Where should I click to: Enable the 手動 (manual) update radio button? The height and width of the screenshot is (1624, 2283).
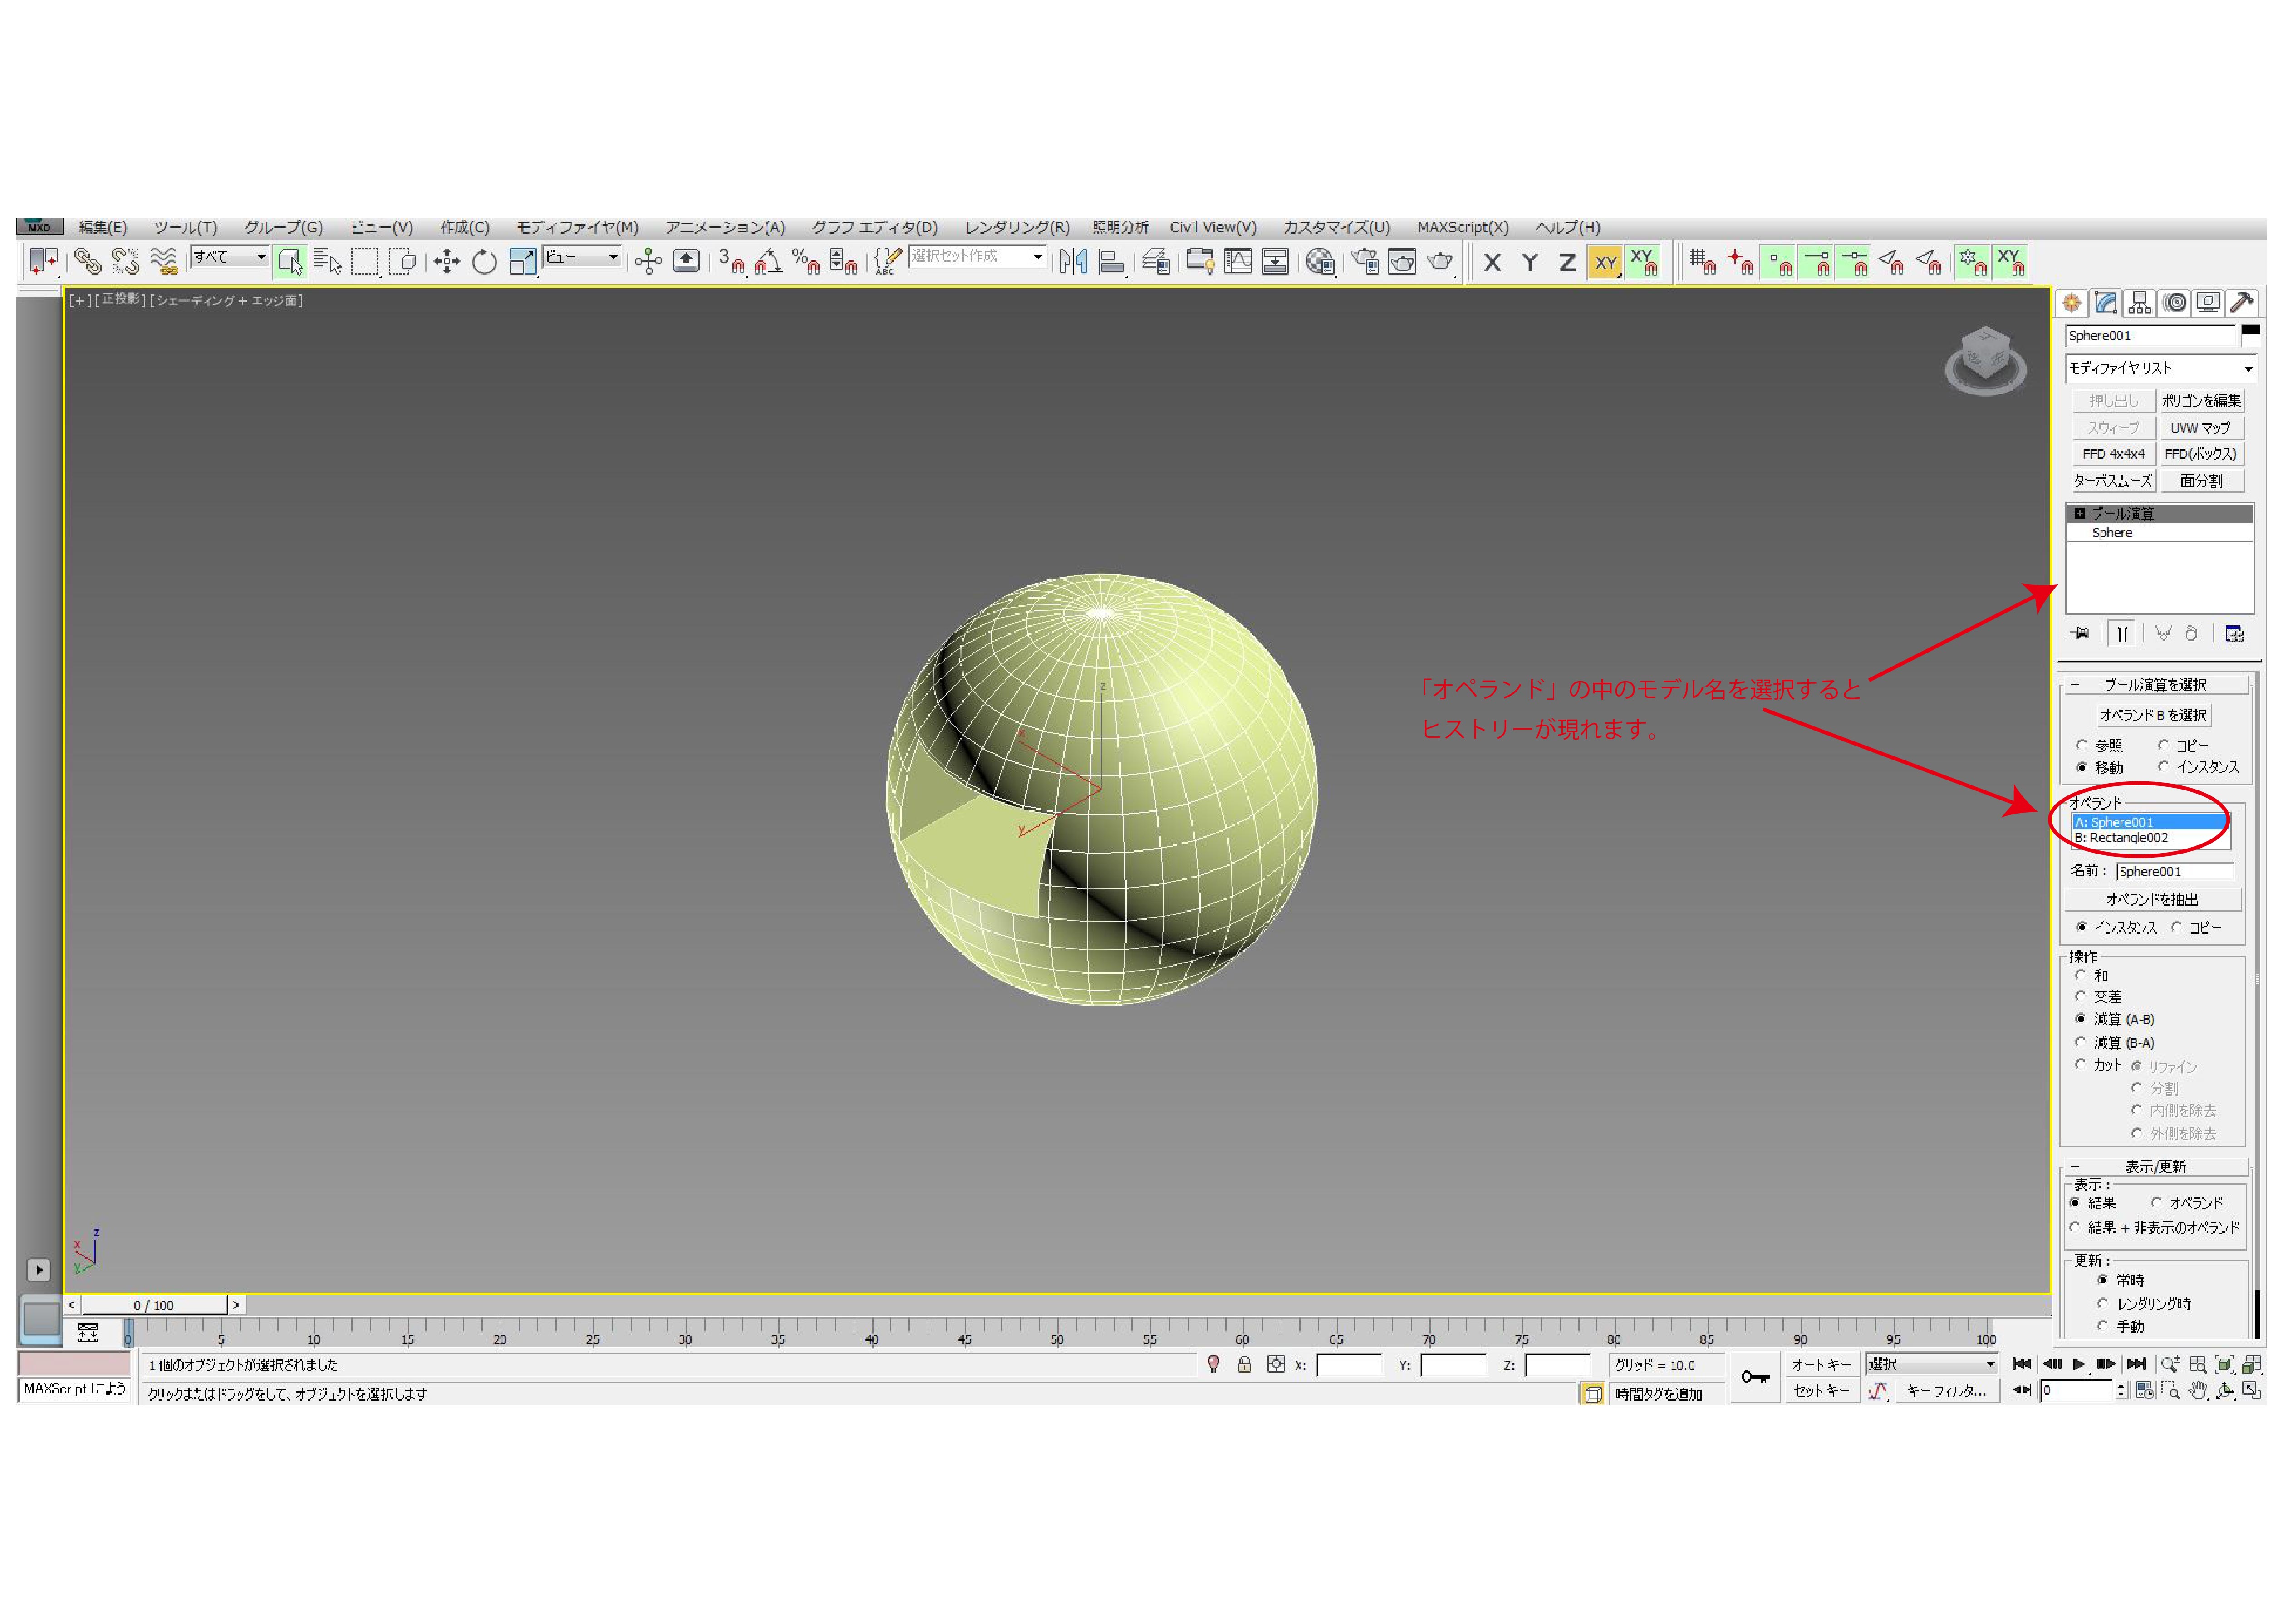click(2102, 1325)
